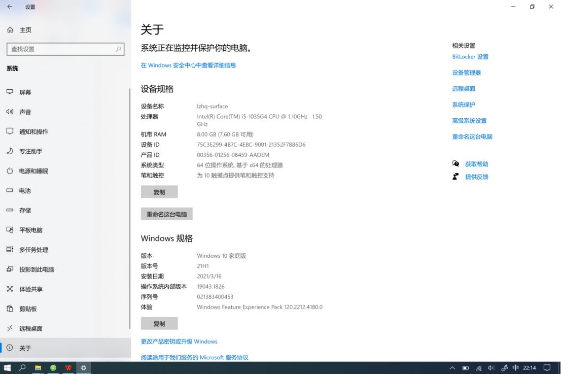Open 在 Windows 安全中心中查看详细信息 link
The height and width of the screenshot is (374, 561).
188,65
